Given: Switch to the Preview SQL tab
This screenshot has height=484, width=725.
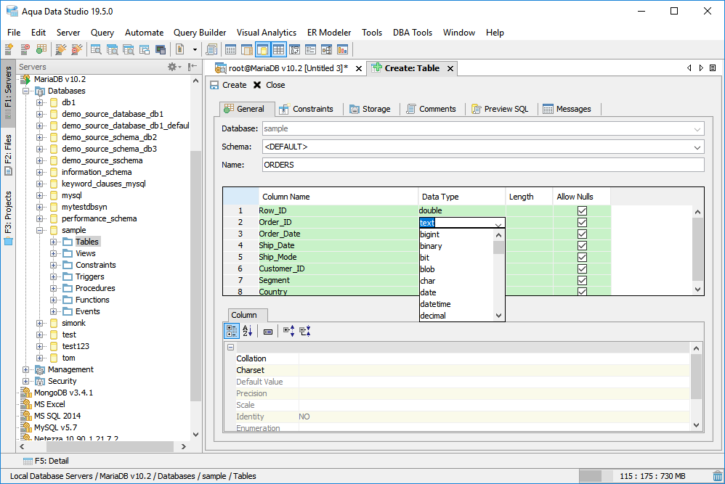Looking at the screenshot, I should click(500, 109).
